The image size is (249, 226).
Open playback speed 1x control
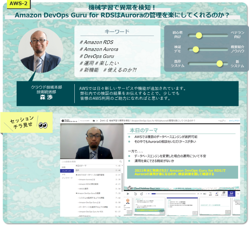click(x=210, y=193)
